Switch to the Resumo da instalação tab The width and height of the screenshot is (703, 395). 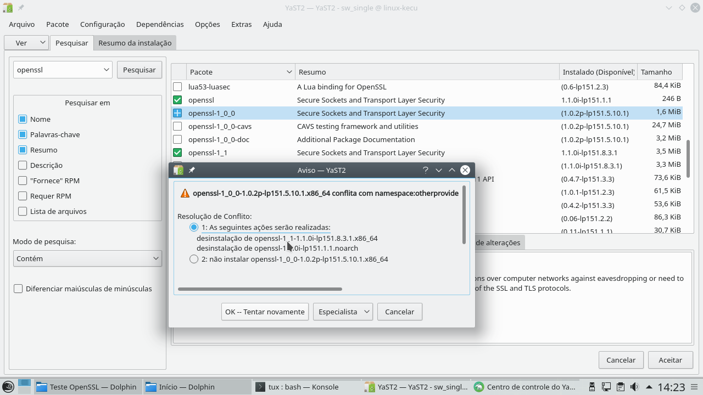(135, 43)
